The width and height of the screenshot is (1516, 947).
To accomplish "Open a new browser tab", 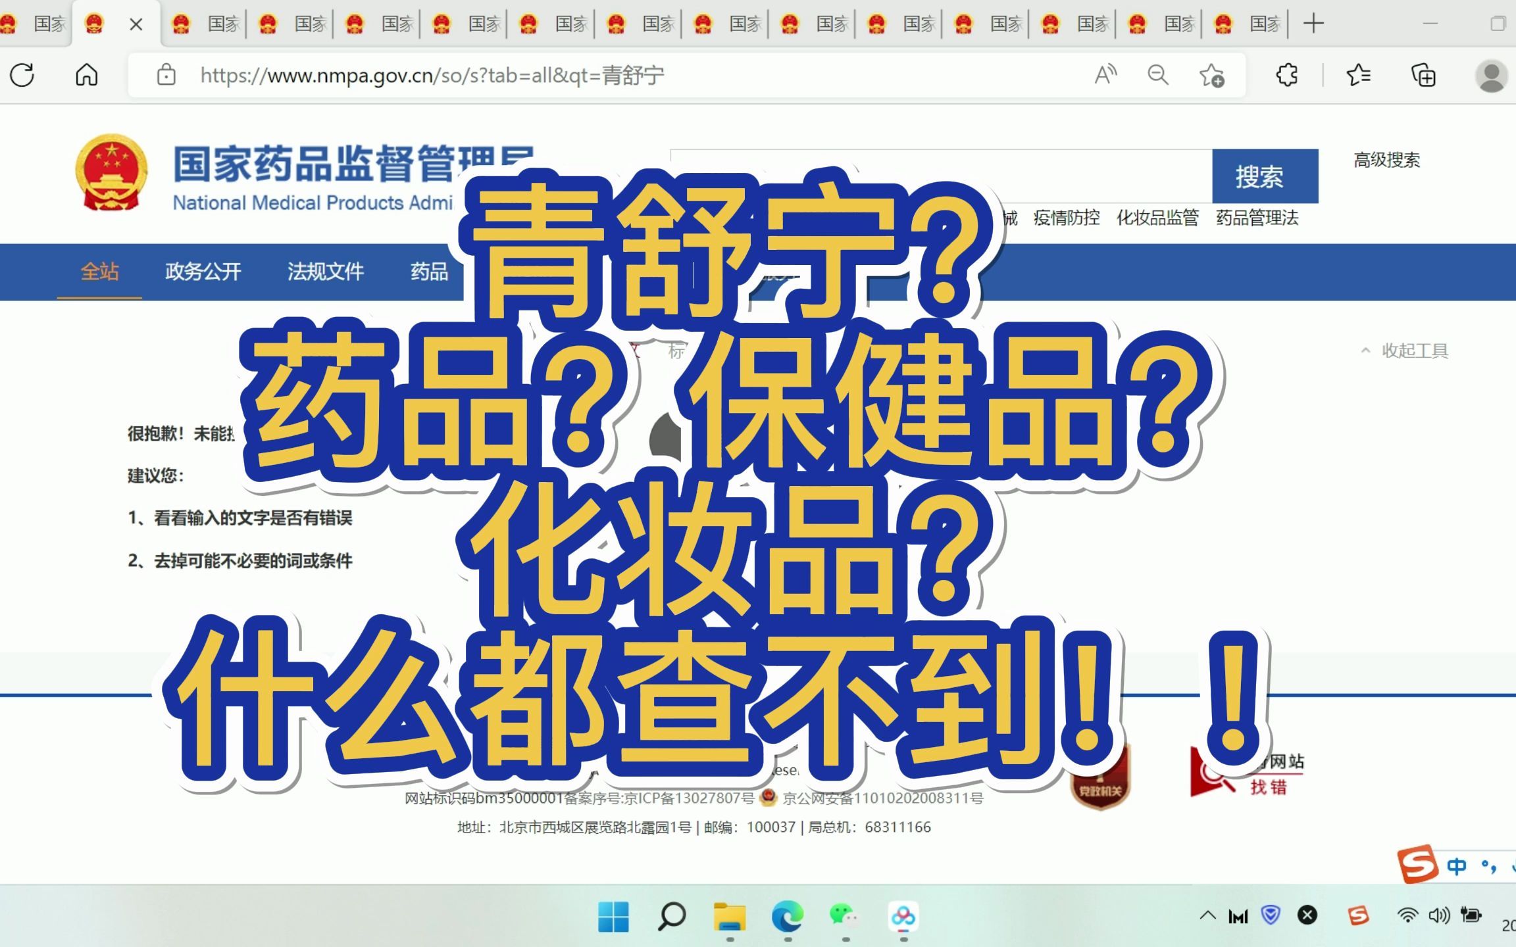I will point(1313,24).
